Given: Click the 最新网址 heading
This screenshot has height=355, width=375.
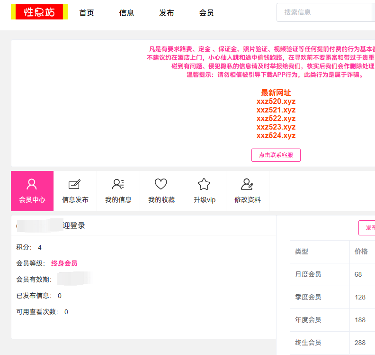Looking at the screenshot, I should 276,93.
